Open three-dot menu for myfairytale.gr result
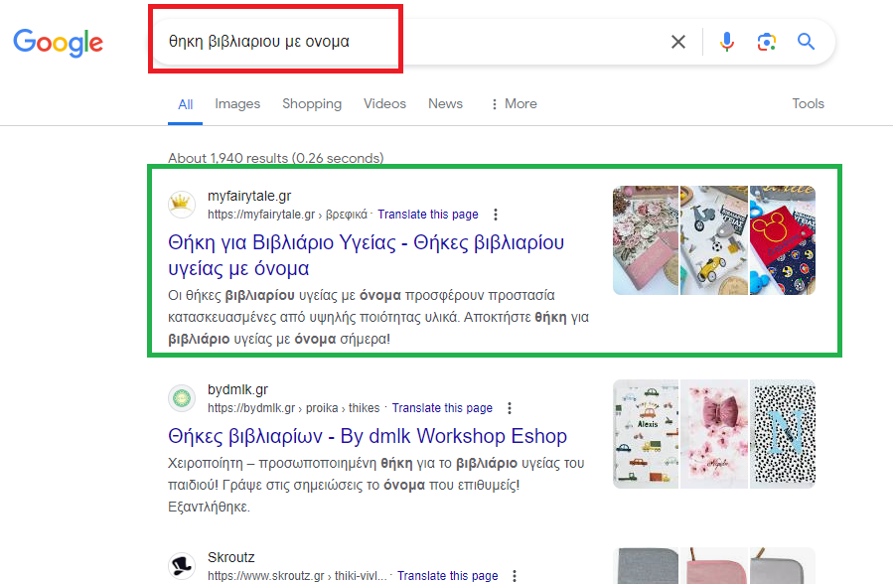This screenshot has width=893, height=584. click(496, 215)
